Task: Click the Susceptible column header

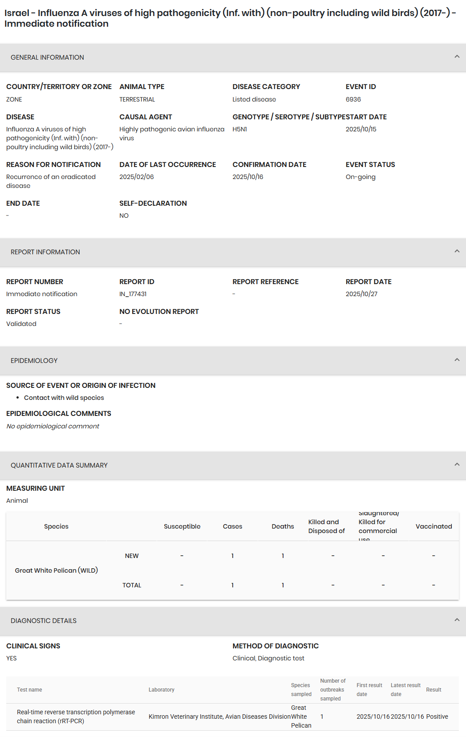Action: (x=182, y=526)
